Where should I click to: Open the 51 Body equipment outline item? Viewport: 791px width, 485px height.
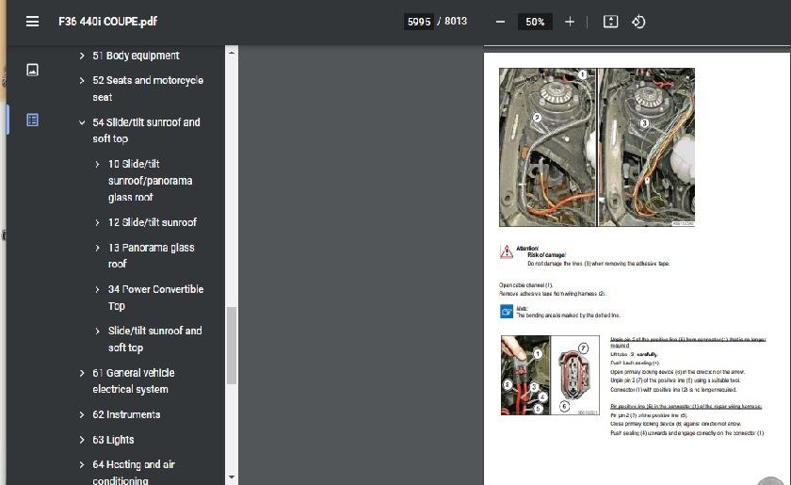click(136, 56)
